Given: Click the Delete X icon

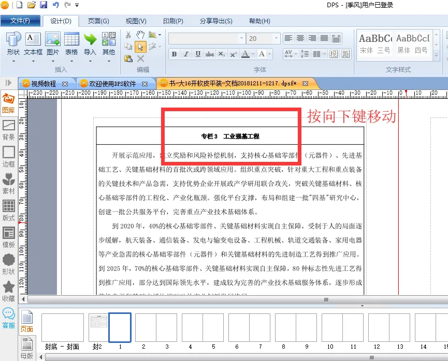Looking at the screenshot, I should (x=140, y=58).
